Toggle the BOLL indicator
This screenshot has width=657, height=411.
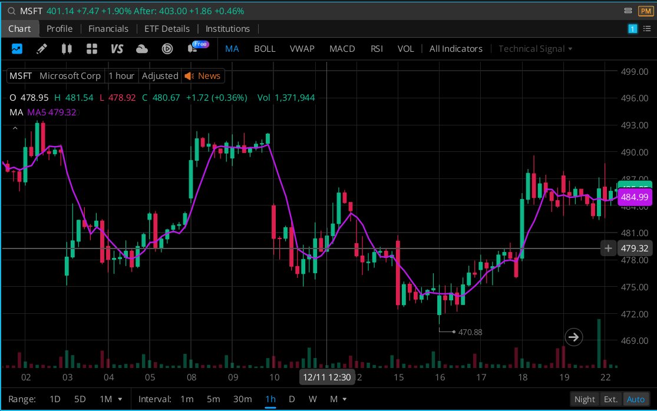pos(265,48)
